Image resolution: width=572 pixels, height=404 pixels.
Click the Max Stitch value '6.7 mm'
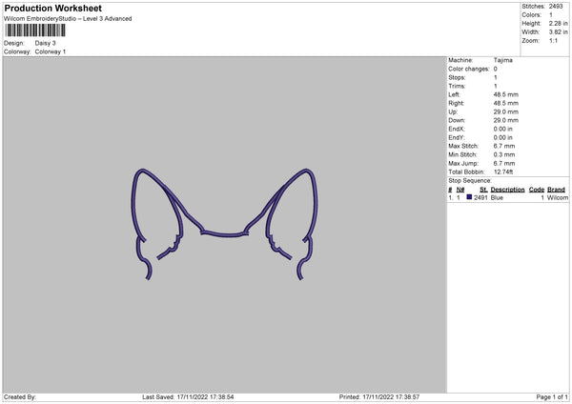[503, 146]
